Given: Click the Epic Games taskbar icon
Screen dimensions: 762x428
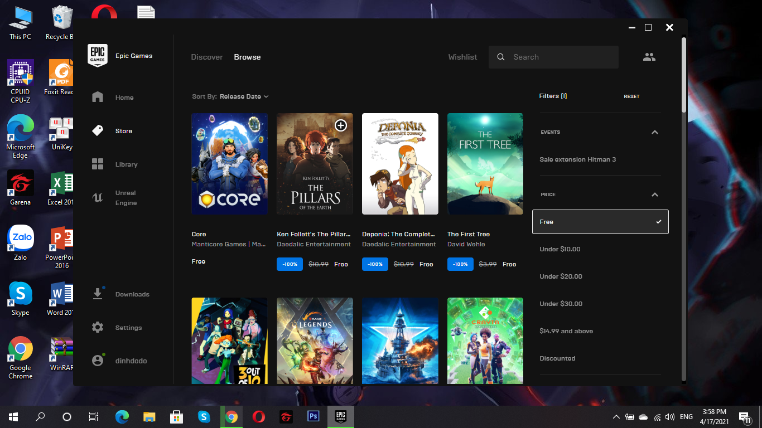Looking at the screenshot, I should [x=340, y=416].
